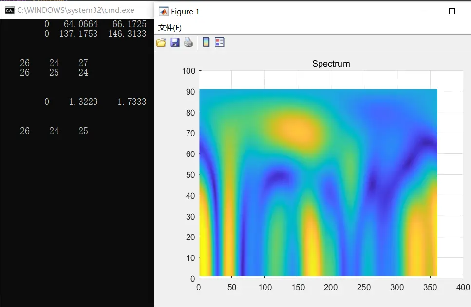Image resolution: width=471 pixels, height=307 pixels.
Task: Click the x-axis tick label 350
Action: point(430,287)
